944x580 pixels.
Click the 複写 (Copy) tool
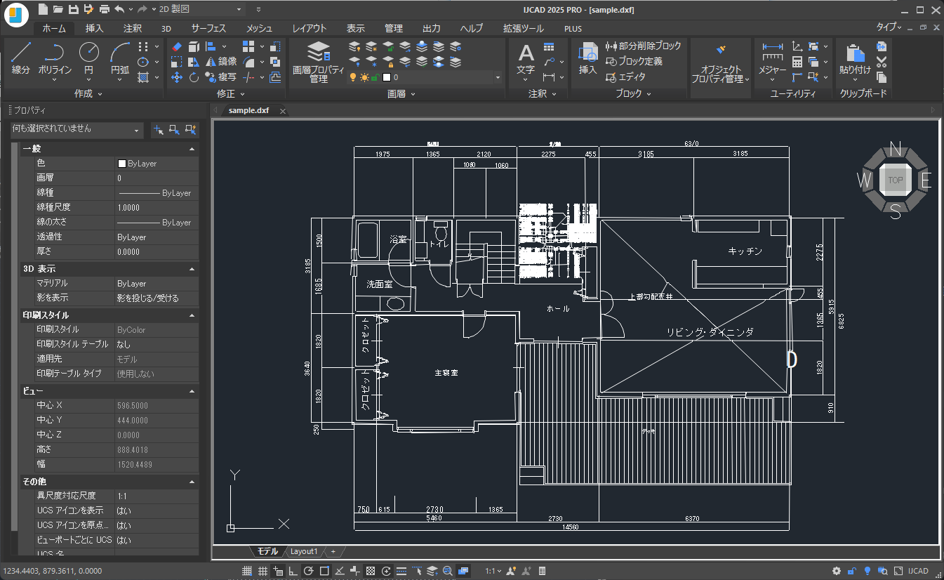221,77
